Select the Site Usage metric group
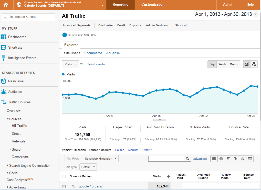 pos(72,53)
